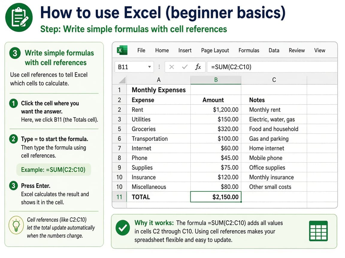The width and height of the screenshot is (345, 258).
Task: Select the TOTAL label cell
Action: point(159,197)
